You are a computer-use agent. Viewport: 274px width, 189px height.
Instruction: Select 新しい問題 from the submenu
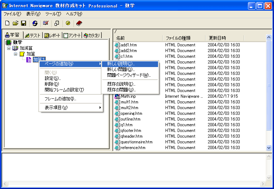click(x=121, y=70)
